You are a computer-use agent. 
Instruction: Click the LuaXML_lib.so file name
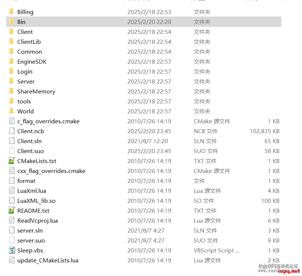click(x=36, y=201)
